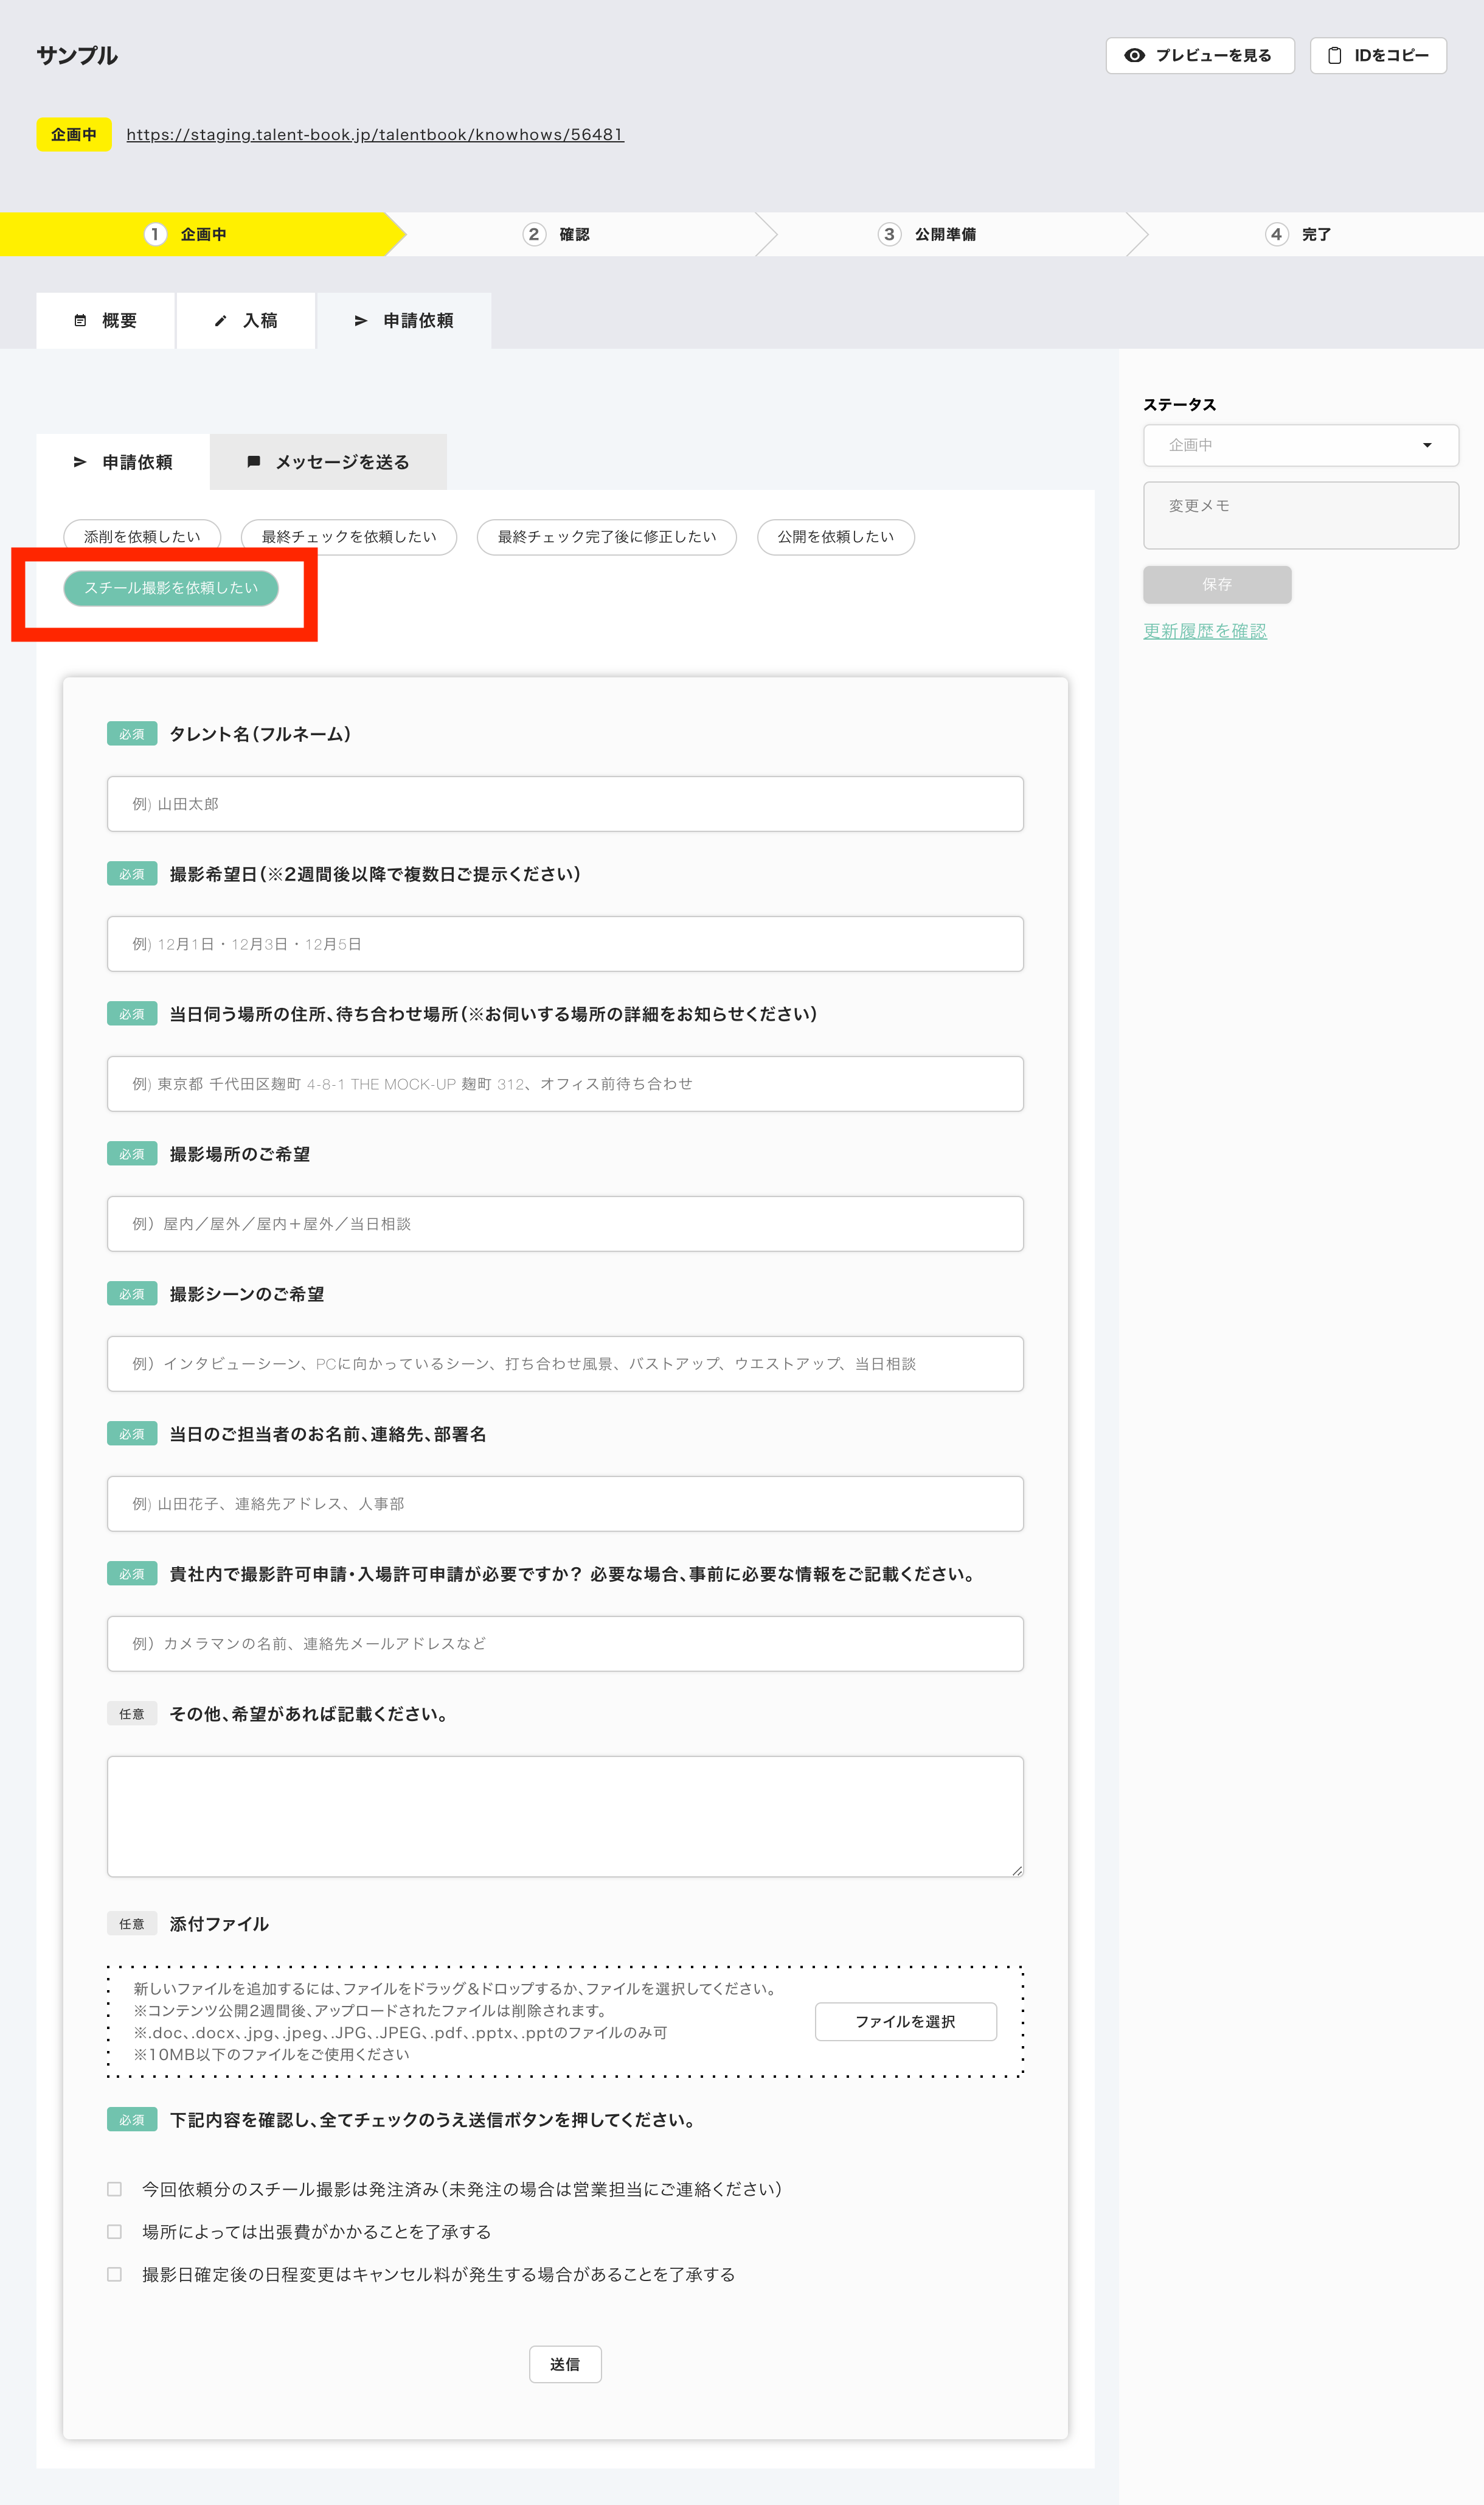Image resolution: width=1484 pixels, height=2505 pixels.
Task: Check the キャンセル料が発生する場合 checkbox
Action: (115, 2274)
